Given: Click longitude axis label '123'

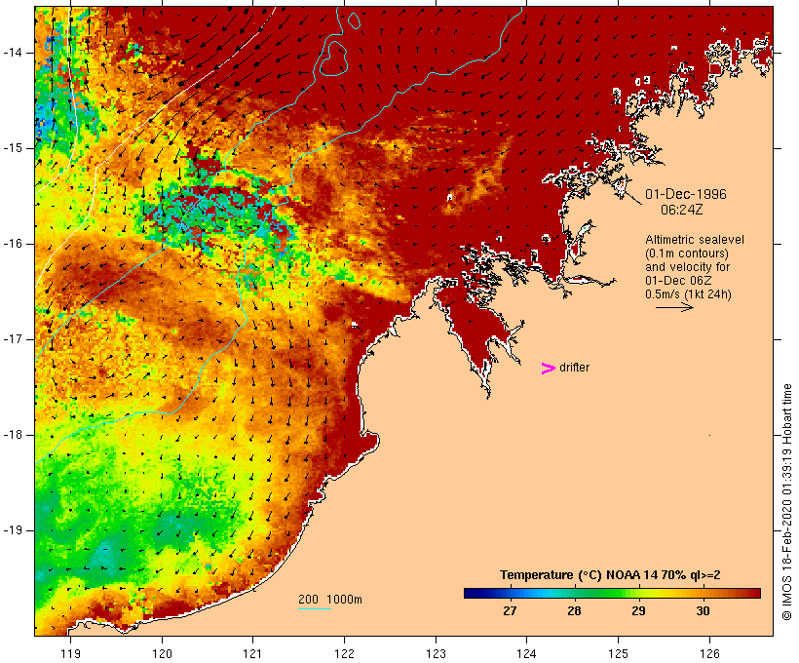Looking at the screenshot, I should [x=436, y=653].
